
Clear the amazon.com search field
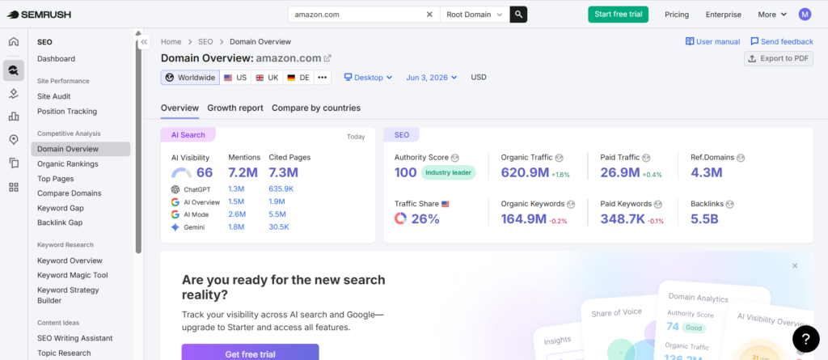click(x=429, y=15)
